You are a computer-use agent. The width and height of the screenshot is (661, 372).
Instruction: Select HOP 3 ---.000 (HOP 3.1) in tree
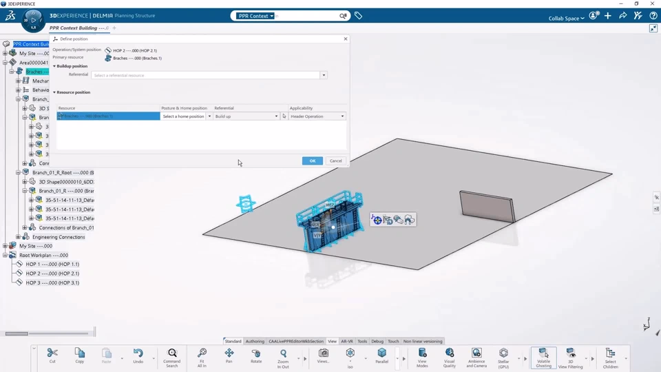[x=52, y=282]
